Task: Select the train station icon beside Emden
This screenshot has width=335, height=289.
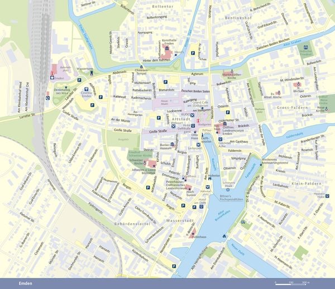Action: [x=52, y=78]
